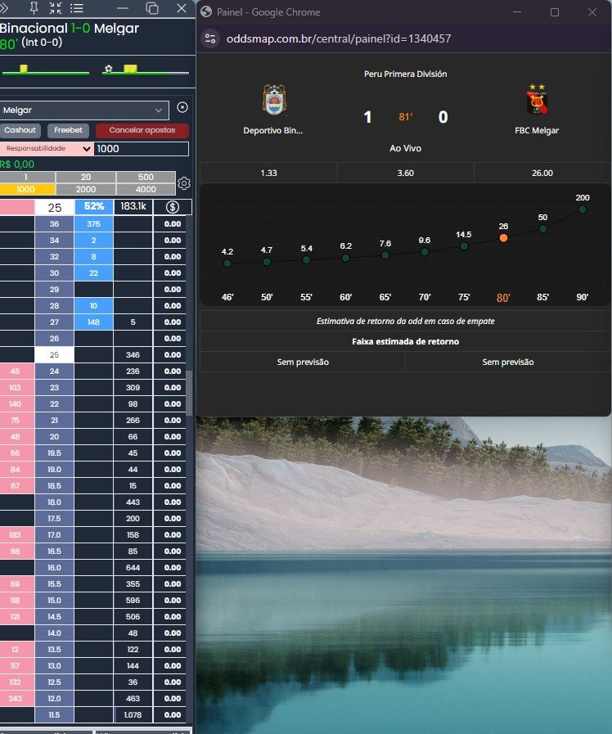The width and height of the screenshot is (612, 734).
Task: Click the Cancelar apostas button
Action: 142,130
